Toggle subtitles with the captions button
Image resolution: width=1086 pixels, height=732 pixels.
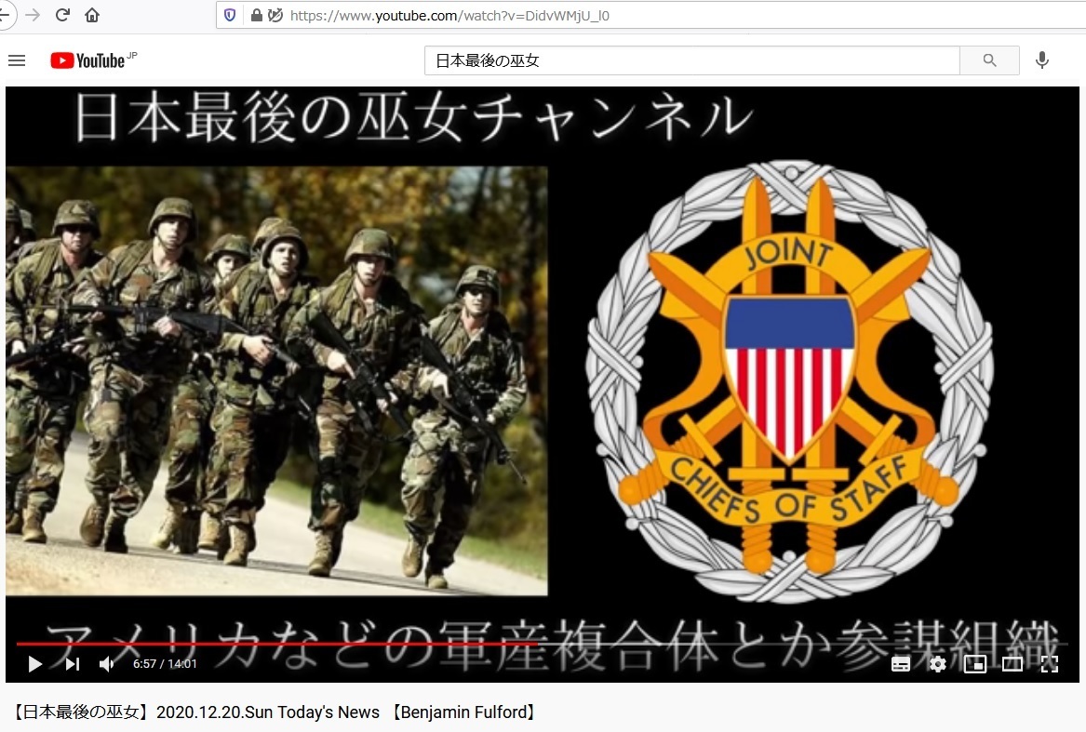tap(901, 665)
